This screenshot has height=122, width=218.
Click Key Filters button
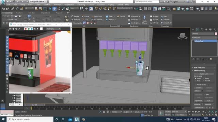[x=181, y=115]
